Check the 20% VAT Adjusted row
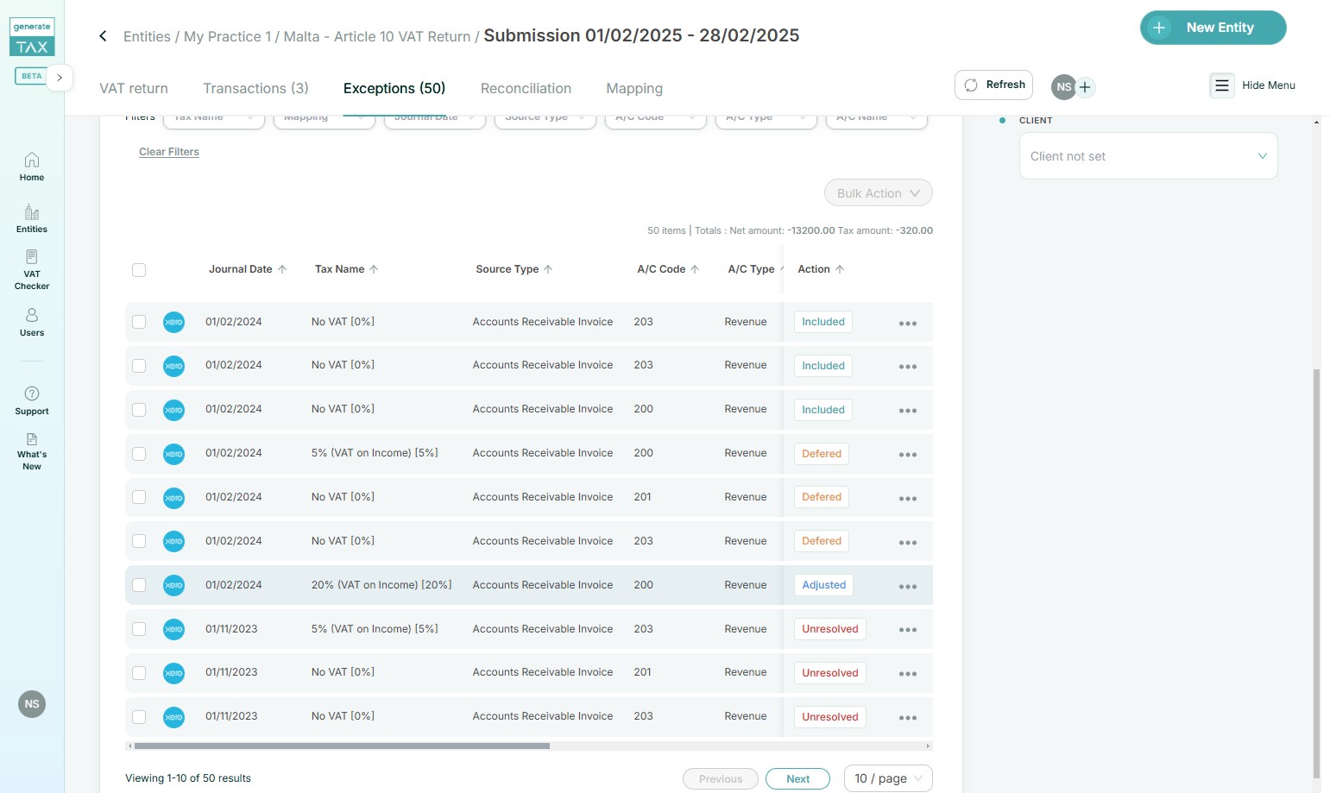The image size is (1330, 793). pos(139,585)
